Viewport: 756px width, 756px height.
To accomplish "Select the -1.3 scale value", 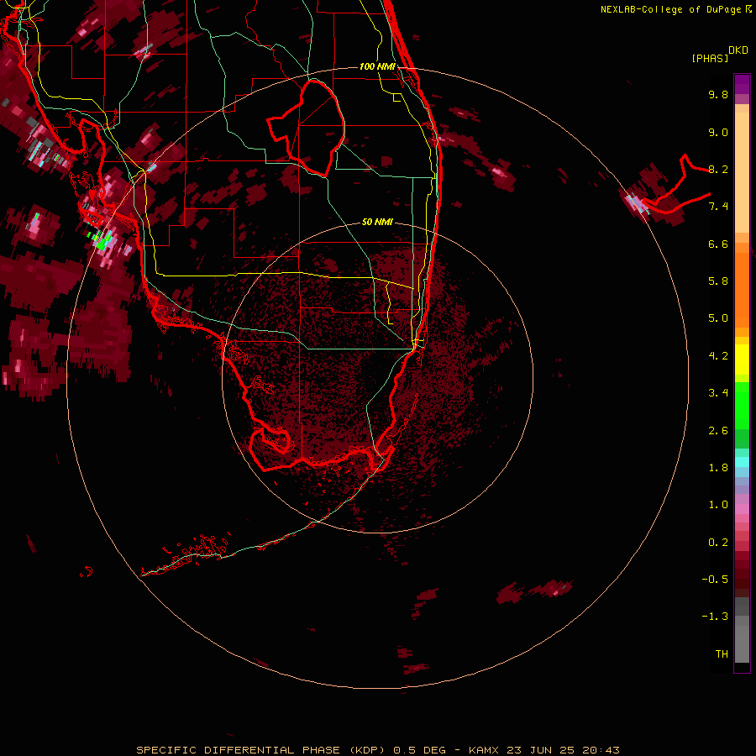I will 715,617.
